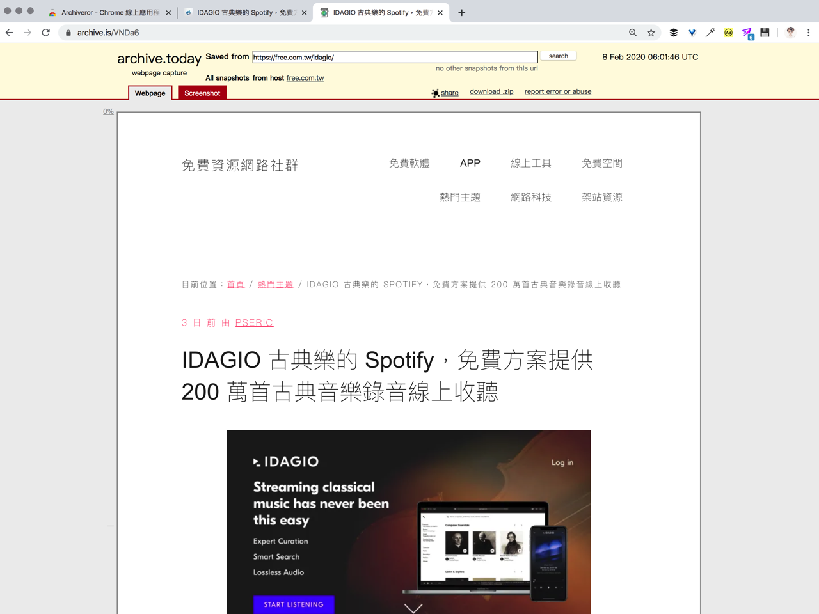Click the purple paper plane extension icon
Viewport: 819px width, 614px height.
[747, 33]
